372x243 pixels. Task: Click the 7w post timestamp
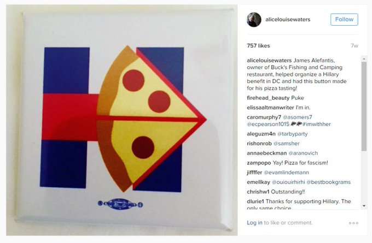354,46
